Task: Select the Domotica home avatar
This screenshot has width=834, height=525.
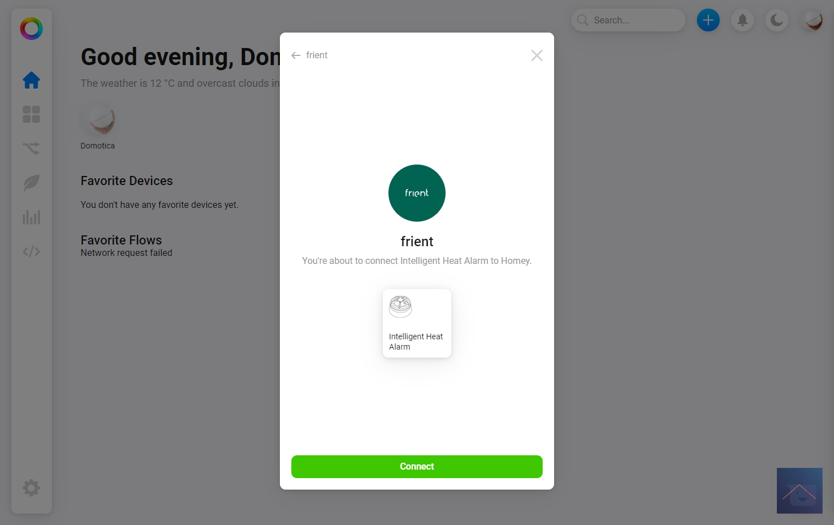Action: (x=98, y=121)
